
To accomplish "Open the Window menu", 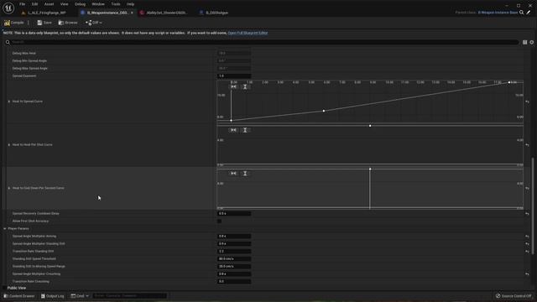I will [x=98, y=4].
